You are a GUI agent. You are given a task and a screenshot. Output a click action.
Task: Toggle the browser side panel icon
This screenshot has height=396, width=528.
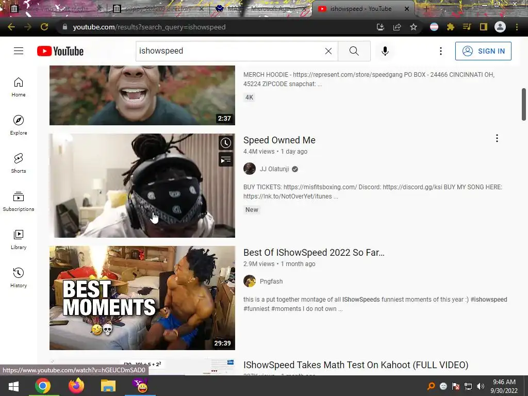(x=484, y=27)
